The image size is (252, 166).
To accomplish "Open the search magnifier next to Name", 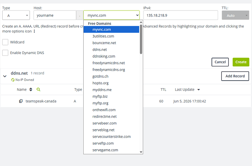I will tap(38, 90).
